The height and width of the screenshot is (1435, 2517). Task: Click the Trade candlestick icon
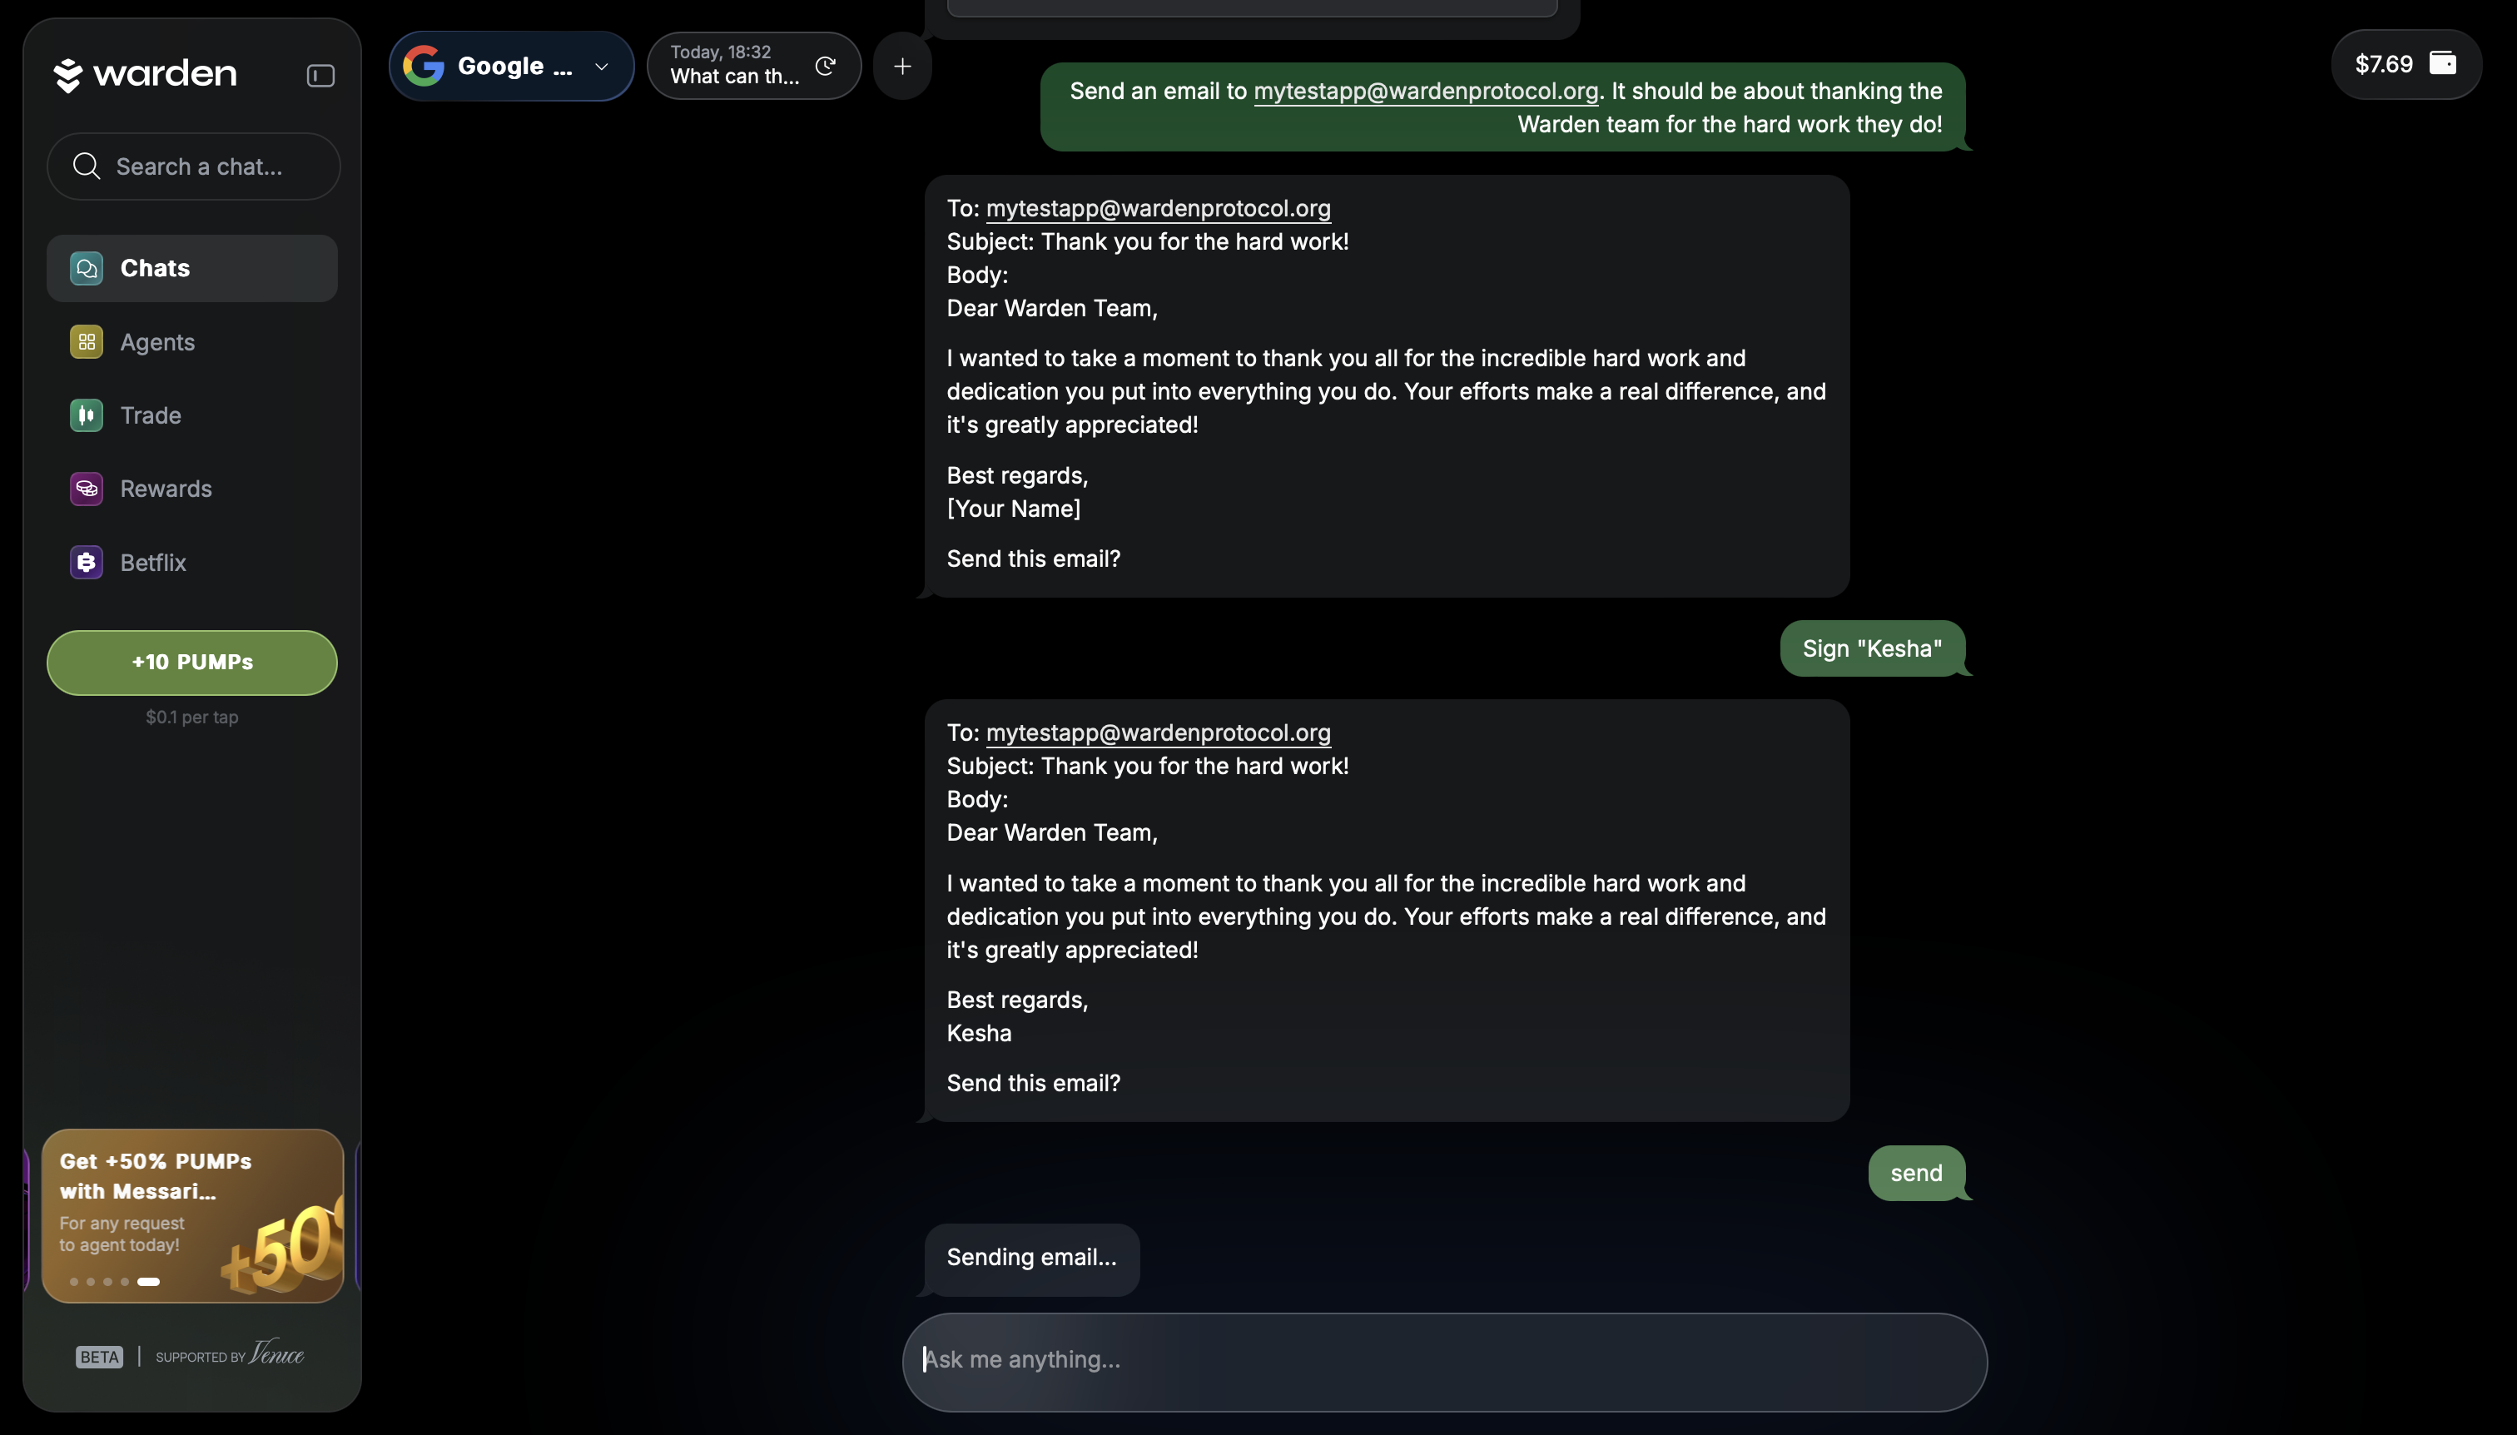87,415
